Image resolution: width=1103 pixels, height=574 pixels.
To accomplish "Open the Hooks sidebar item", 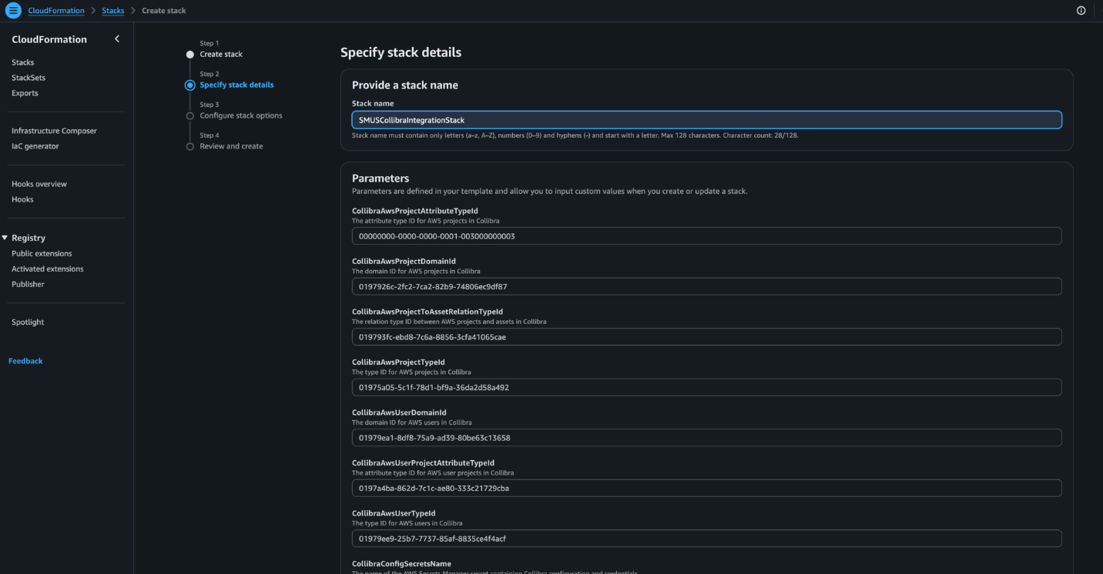I will (22, 199).
